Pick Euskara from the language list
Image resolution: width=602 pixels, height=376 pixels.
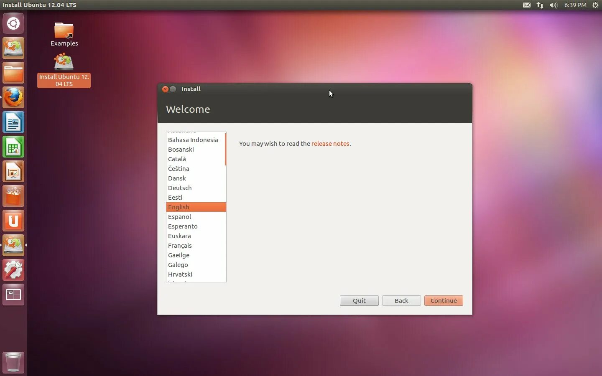pos(195,236)
